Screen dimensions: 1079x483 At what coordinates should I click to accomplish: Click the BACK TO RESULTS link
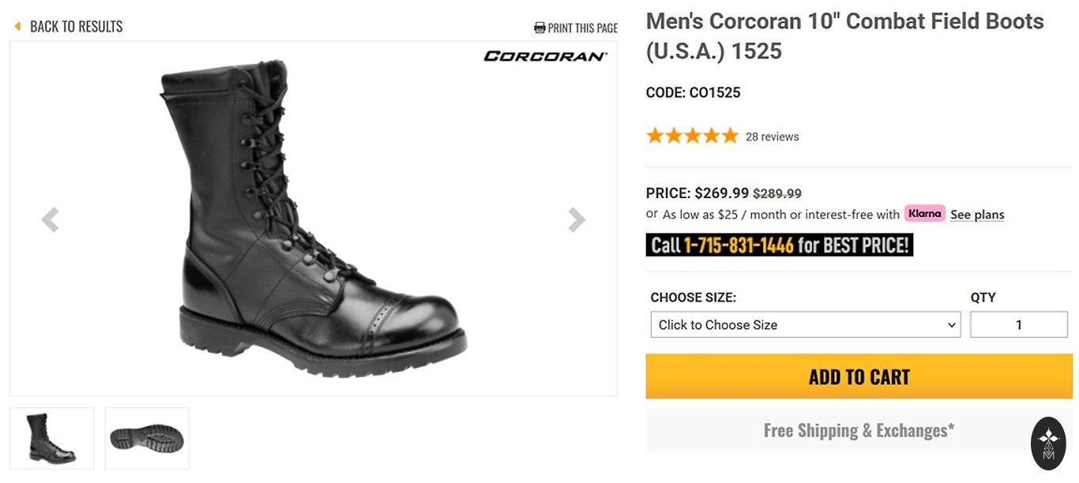[77, 27]
